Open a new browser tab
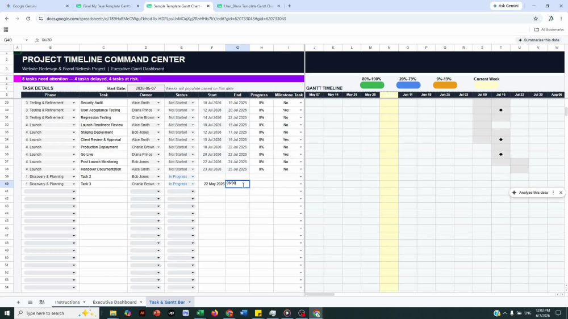568x319 pixels. [x=289, y=6]
